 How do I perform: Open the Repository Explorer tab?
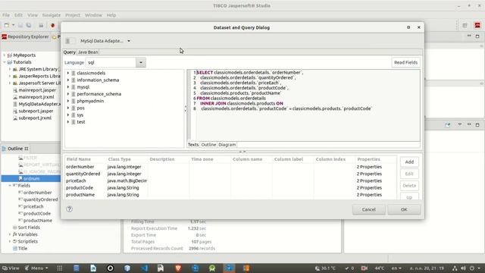click(x=25, y=36)
